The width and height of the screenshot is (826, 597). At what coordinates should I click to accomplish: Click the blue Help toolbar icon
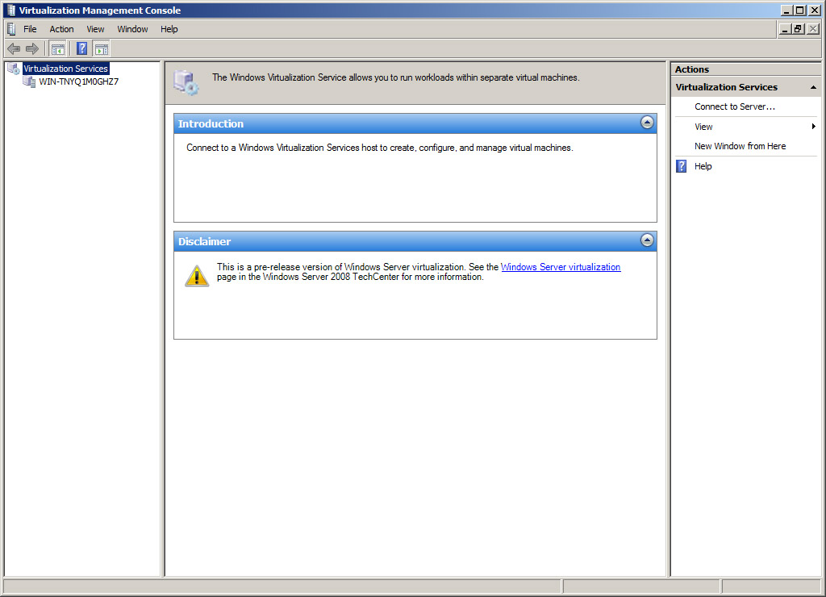82,49
